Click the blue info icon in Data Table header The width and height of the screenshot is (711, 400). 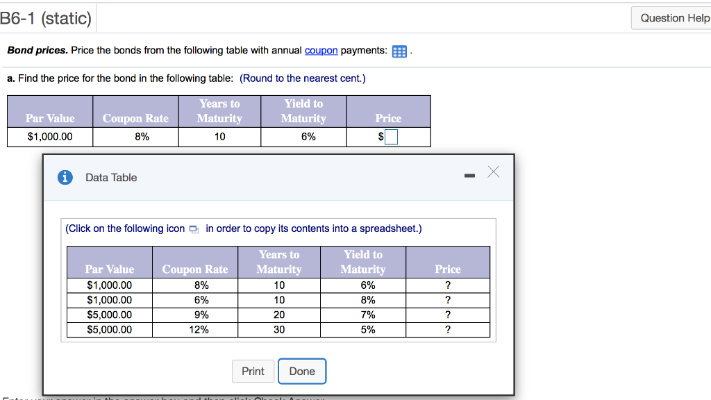tap(65, 177)
